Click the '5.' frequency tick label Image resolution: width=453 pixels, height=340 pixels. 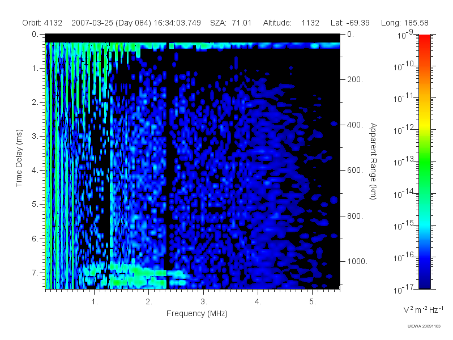tap(313, 302)
